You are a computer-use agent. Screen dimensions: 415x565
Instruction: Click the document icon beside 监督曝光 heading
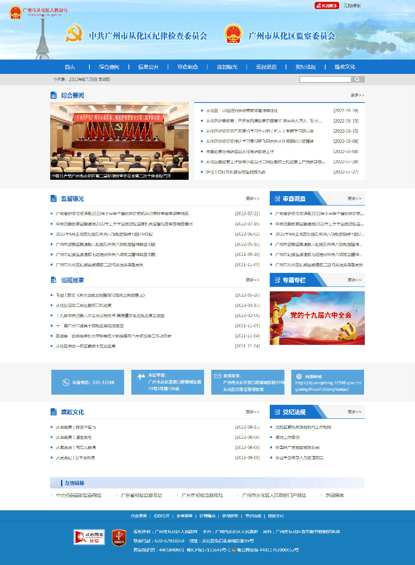[x=54, y=199]
